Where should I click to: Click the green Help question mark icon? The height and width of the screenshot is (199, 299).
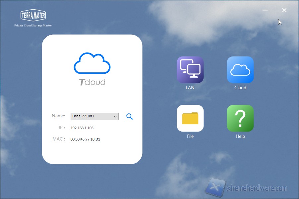pos(240,118)
